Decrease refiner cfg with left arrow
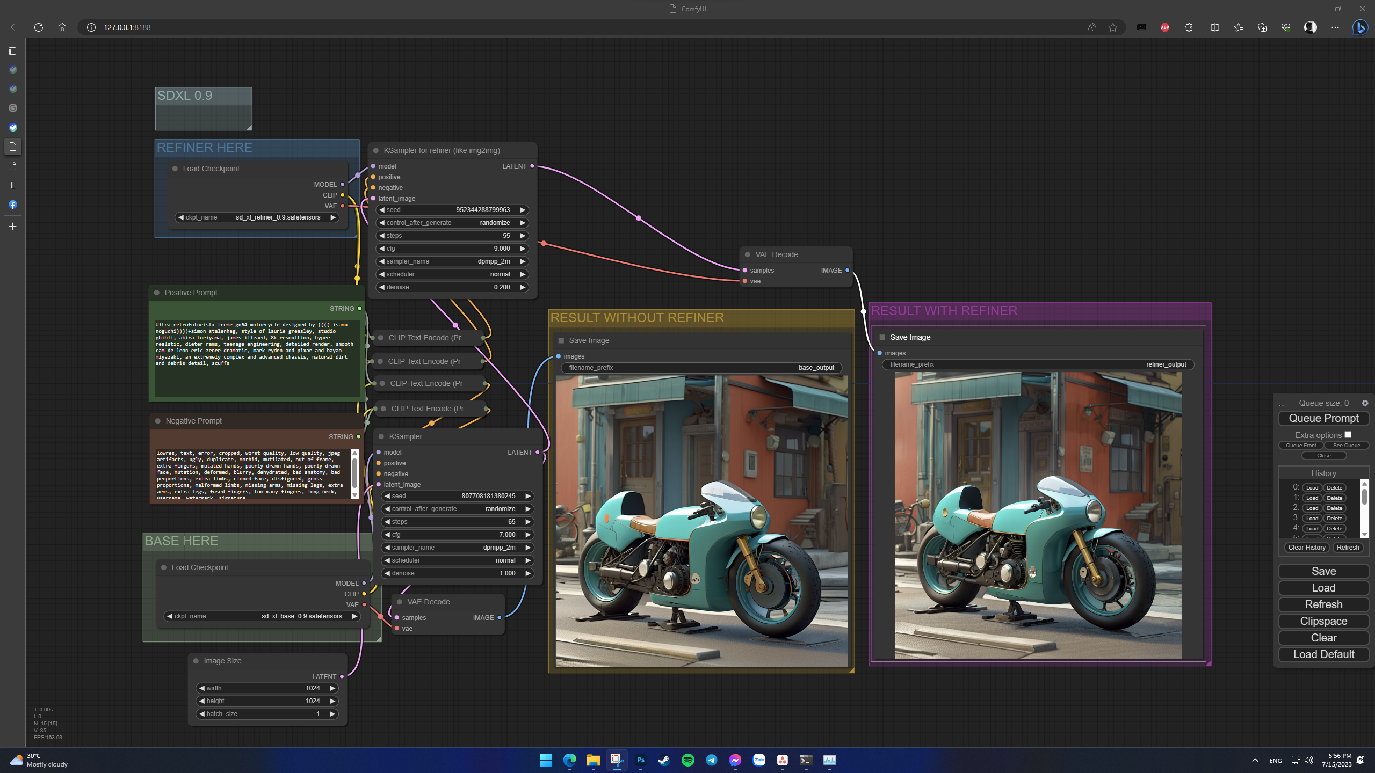 382,249
